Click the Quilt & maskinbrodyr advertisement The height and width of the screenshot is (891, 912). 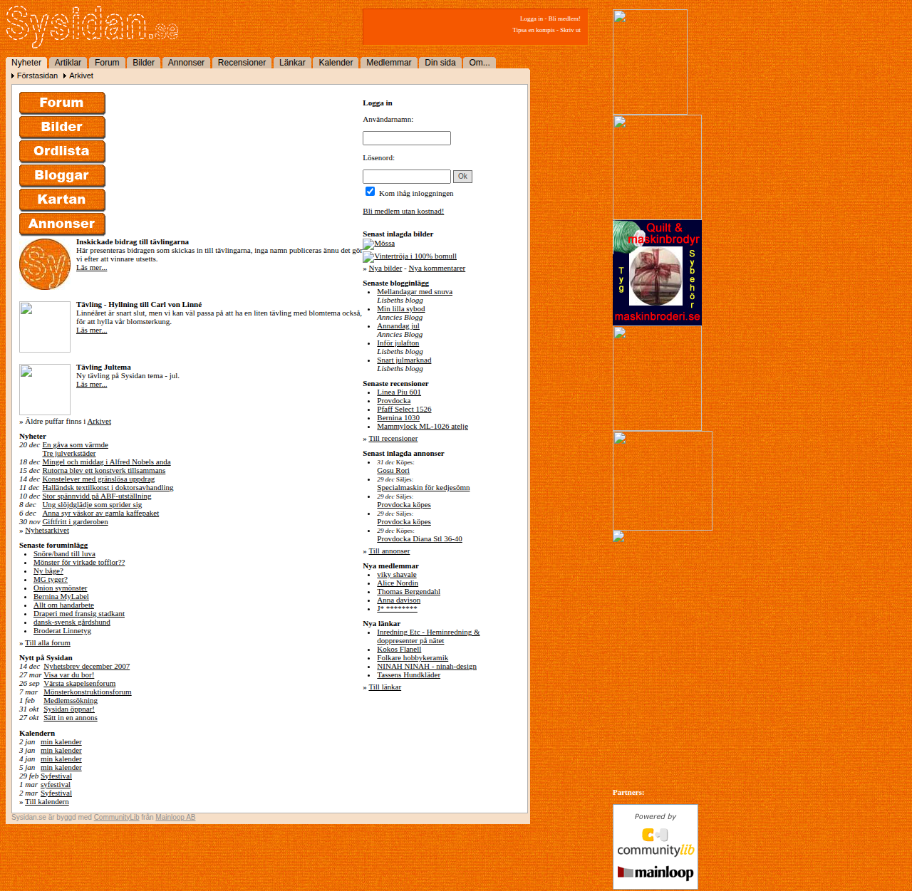click(x=657, y=273)
